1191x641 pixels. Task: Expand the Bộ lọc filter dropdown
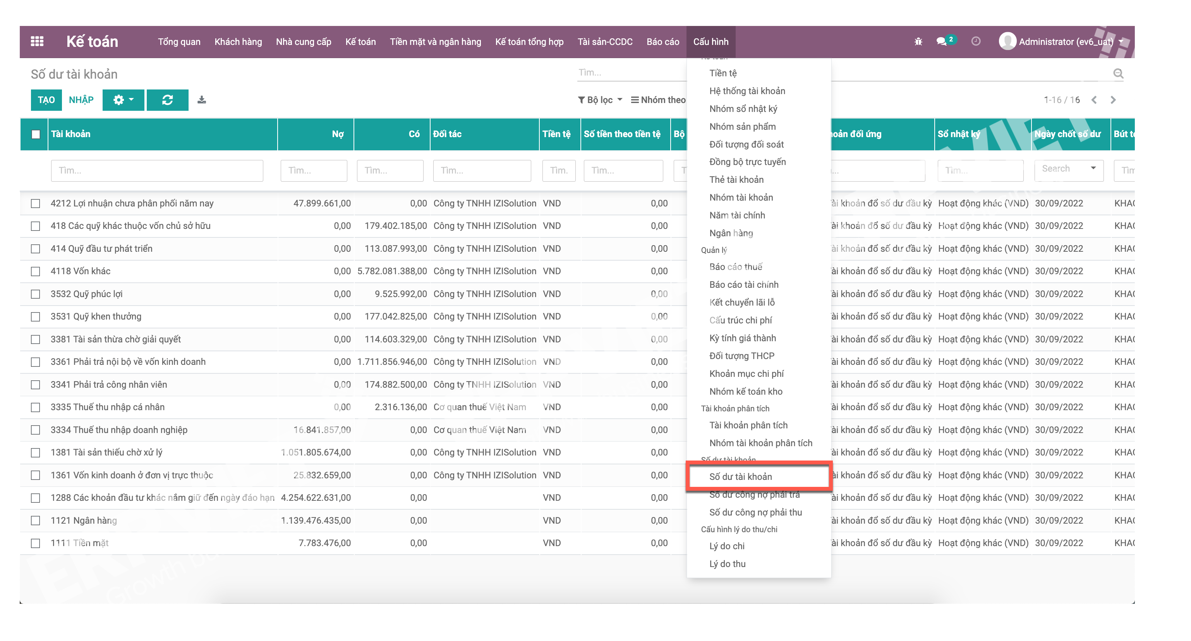[600, 100]
